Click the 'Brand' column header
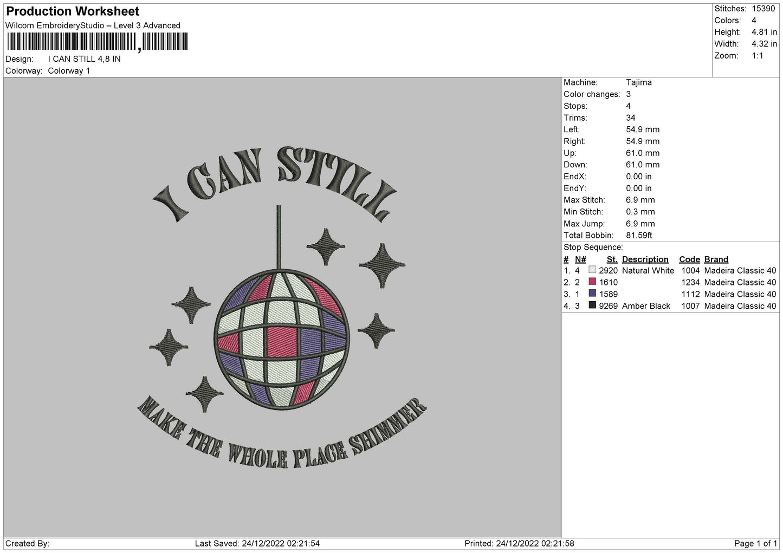The image size is (783, 553). coord(716,259)
